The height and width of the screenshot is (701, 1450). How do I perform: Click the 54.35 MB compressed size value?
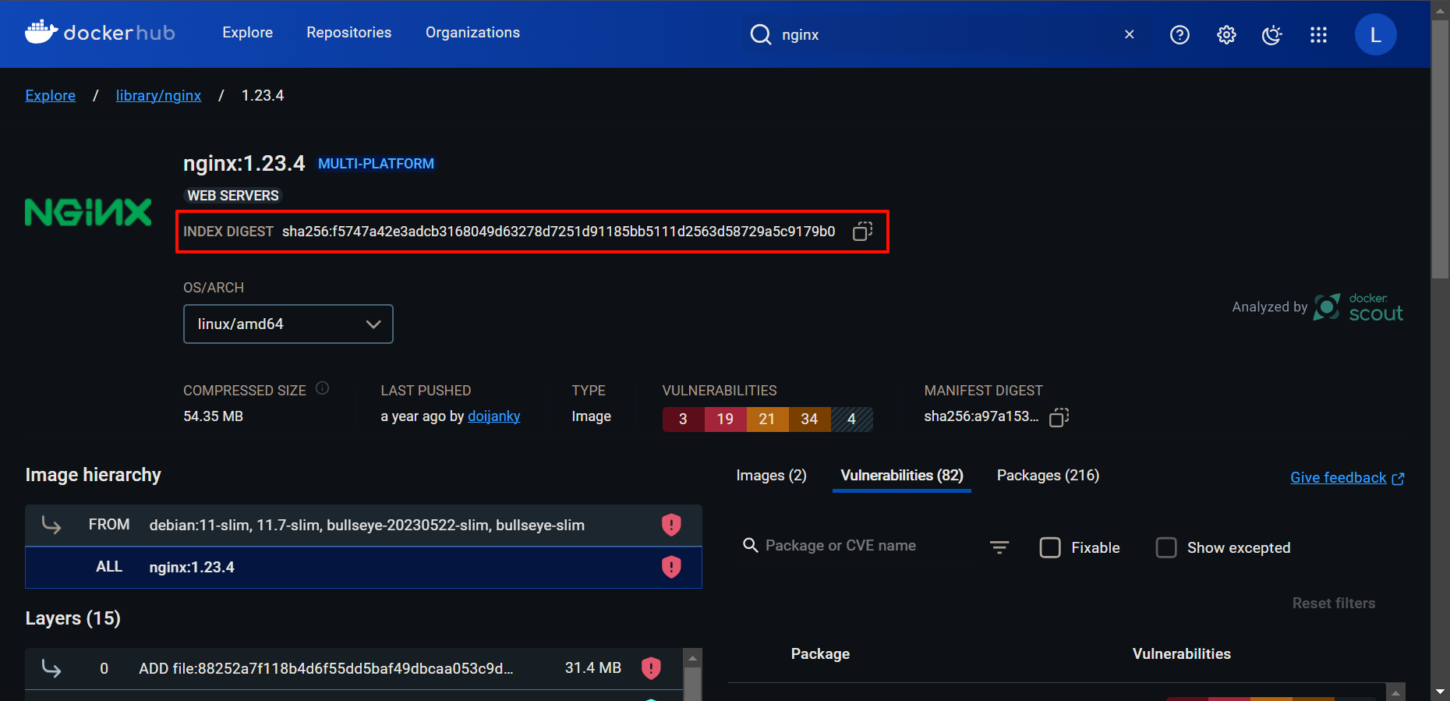click(x=214, y=416)
